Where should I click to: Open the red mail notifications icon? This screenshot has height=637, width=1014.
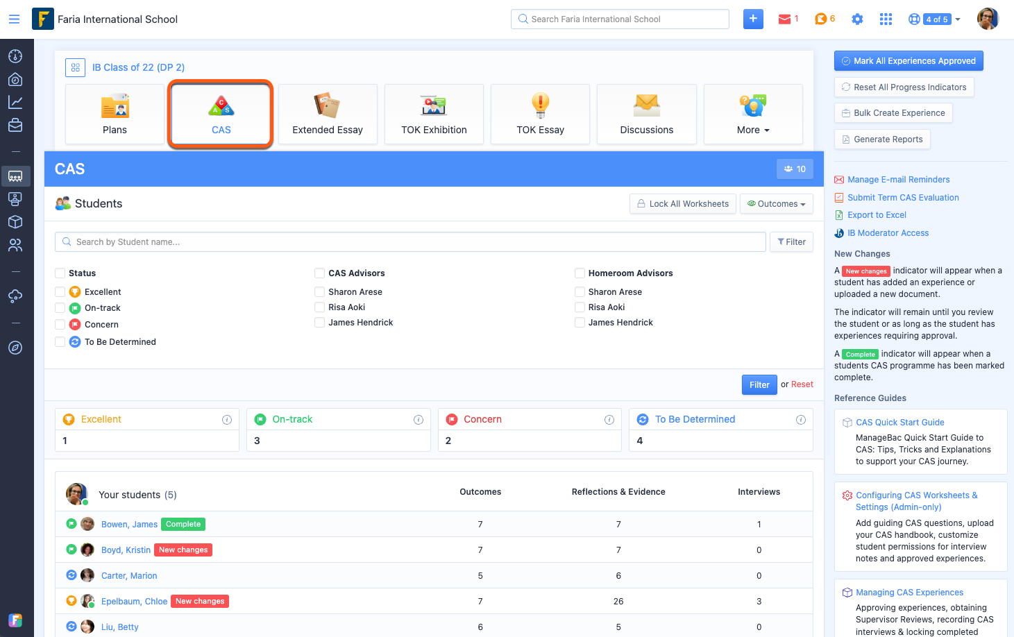[x=784, y=19]
